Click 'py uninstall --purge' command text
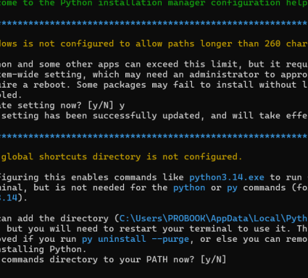This screenshot has width=308, height=278. click(136, 239)
